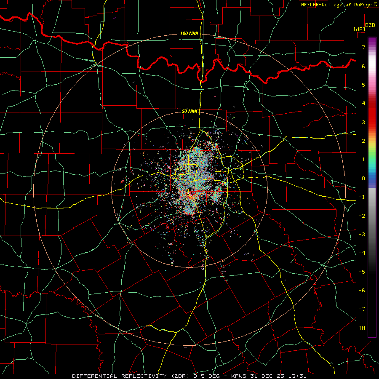Click the -3 value on color scale
The height and width of the screenshot is (379, 379).
(x=362, y=235)
